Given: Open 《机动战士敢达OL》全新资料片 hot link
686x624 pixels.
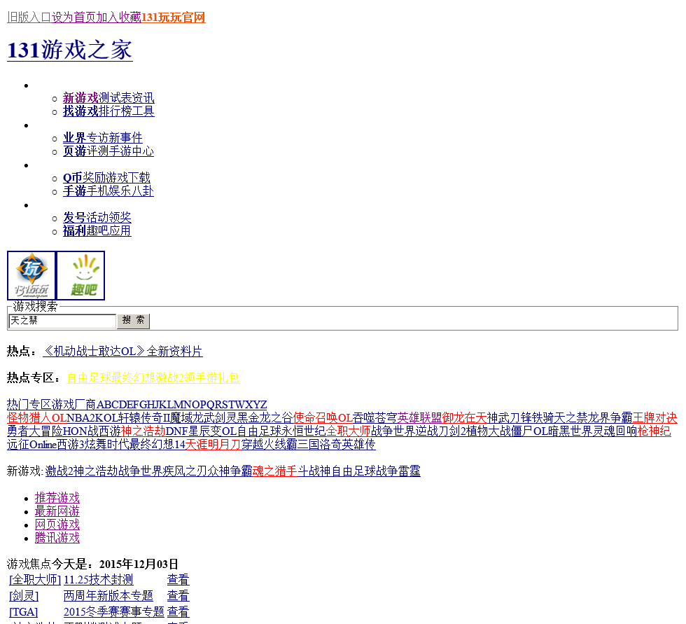Looking at the screenshot, I should tap(123, 352).
